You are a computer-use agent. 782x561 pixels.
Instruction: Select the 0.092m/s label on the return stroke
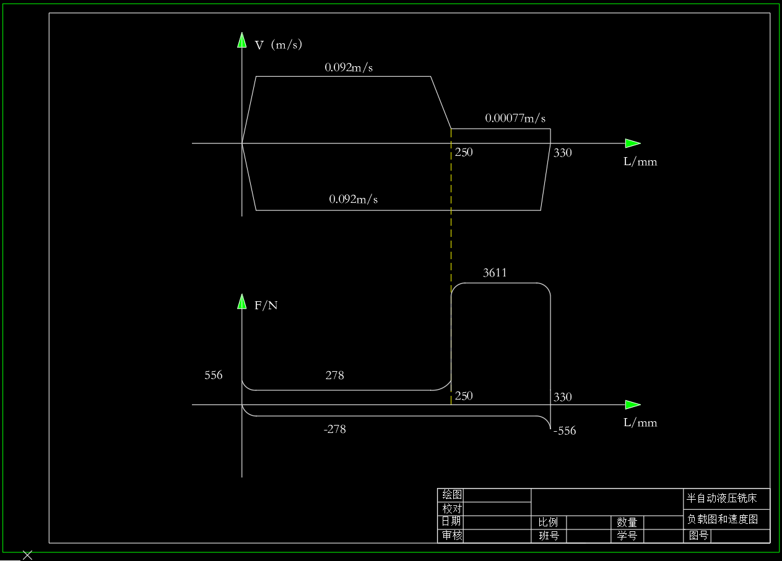[x=354, y=199]
